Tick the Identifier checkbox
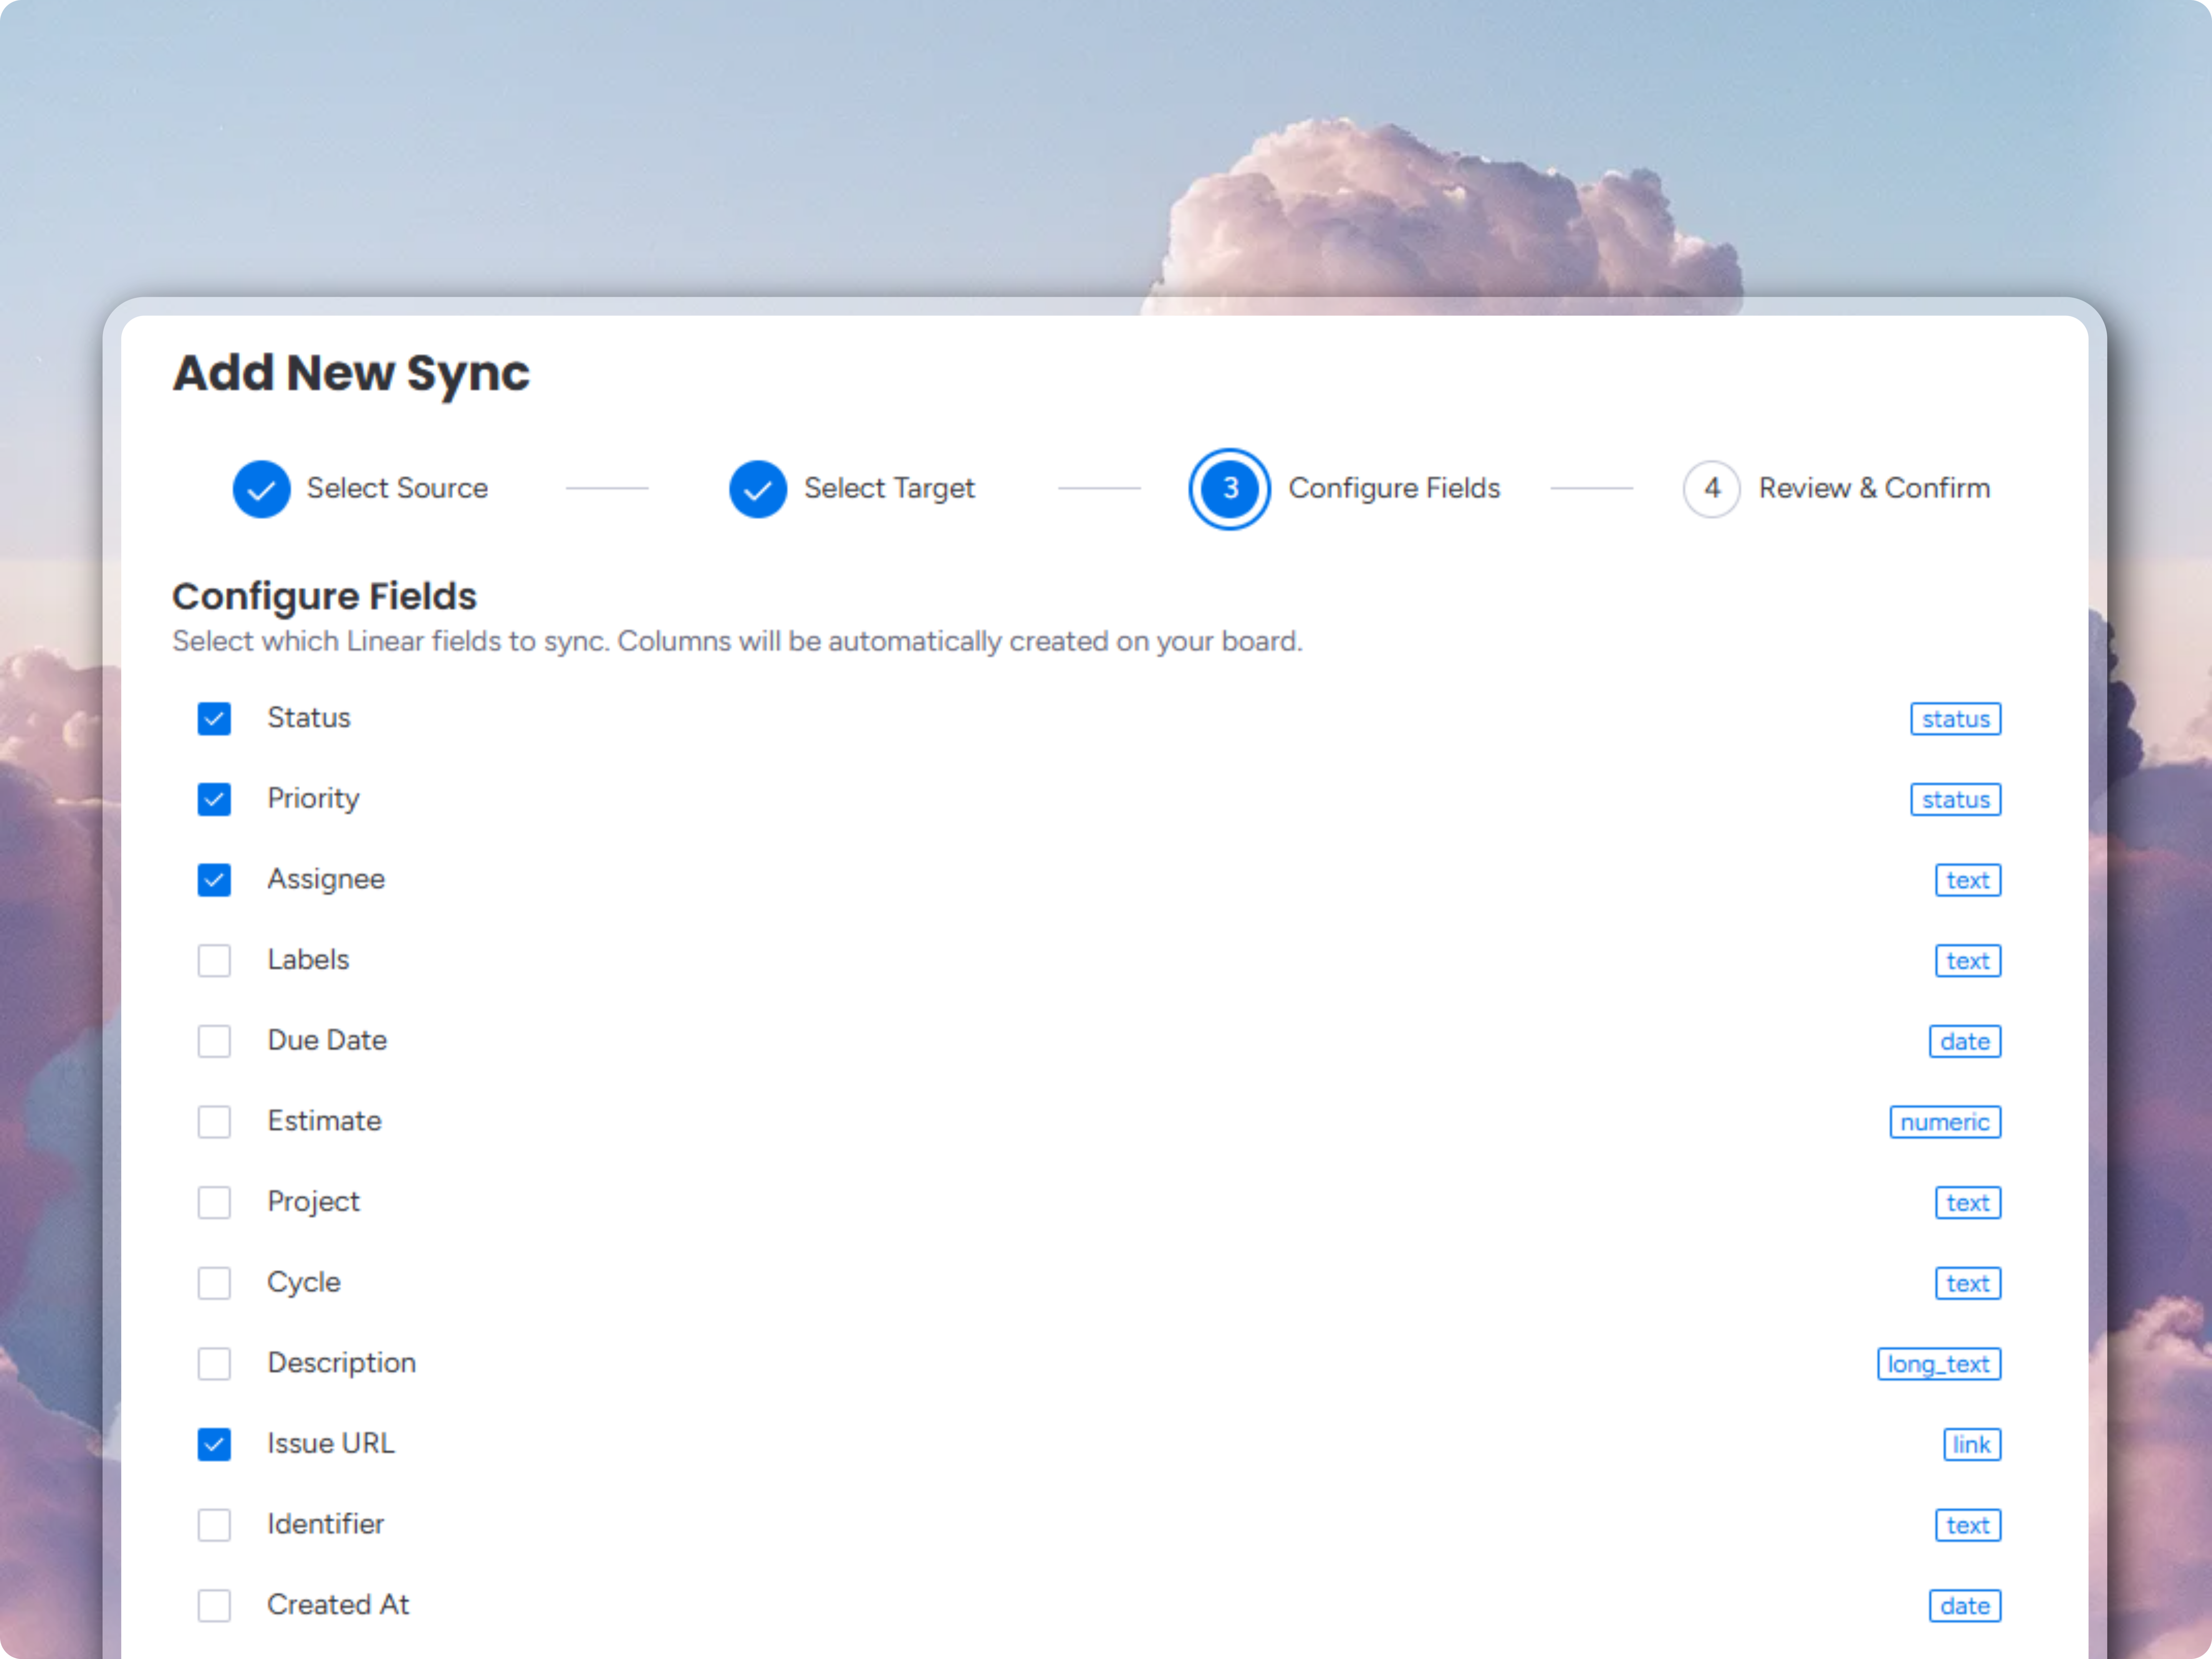2212x1659 pixels. point(214,1525)
